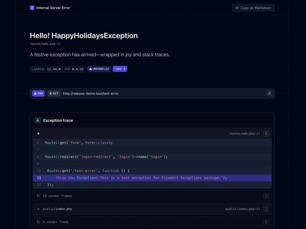Click the Hello! HappyHolidaysException heading
Screen dimensions: 306x229
[84, 36]
